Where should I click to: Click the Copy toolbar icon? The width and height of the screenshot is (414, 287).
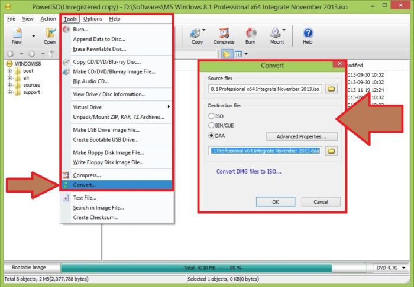pos(197,35)
